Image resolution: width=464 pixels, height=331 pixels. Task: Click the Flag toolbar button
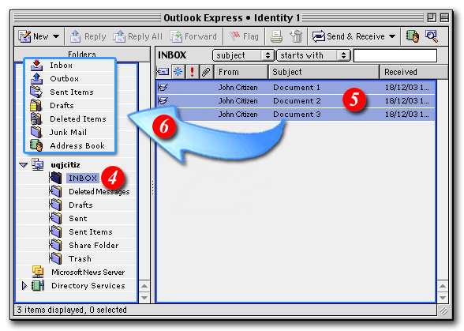(x=244, y=36)
